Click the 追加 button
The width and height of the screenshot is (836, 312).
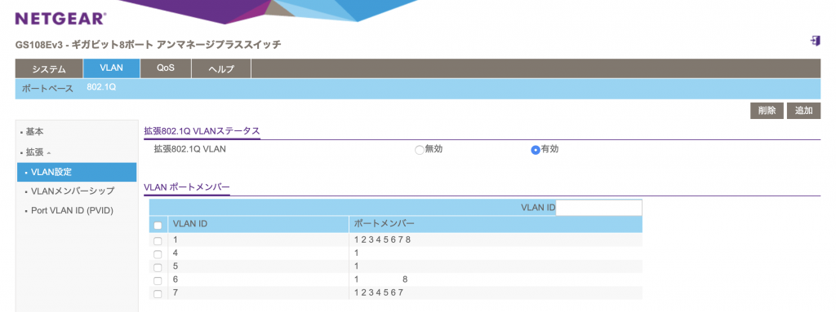point(803,111)
